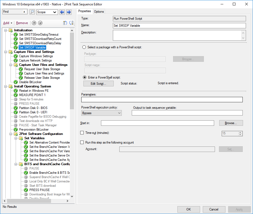This screenshot has width=253, height=214.
Task: Collapse Capture Files and Settings group
Action: (x=5, y=52)
